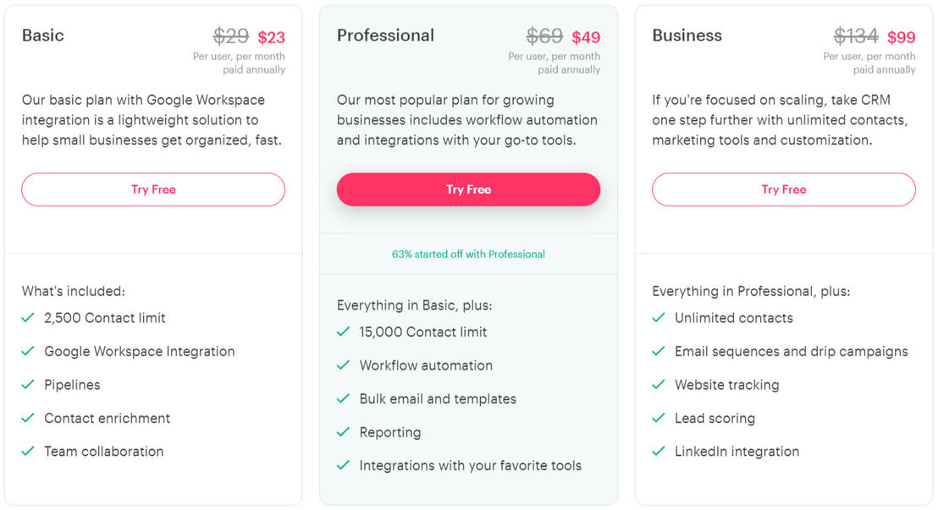Screen dimensions: 938x510
Task: Click the Business plan title
Action: tap(687, 36)
